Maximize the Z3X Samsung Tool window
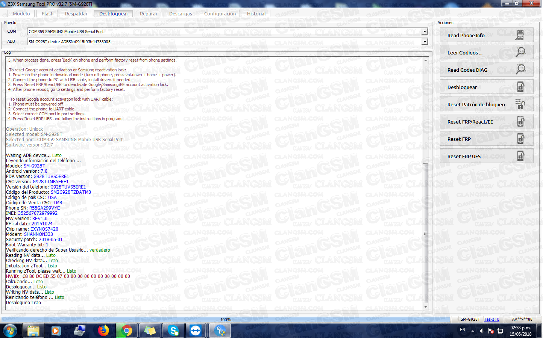This screenshot has width=543, height=338. point(517,3)
